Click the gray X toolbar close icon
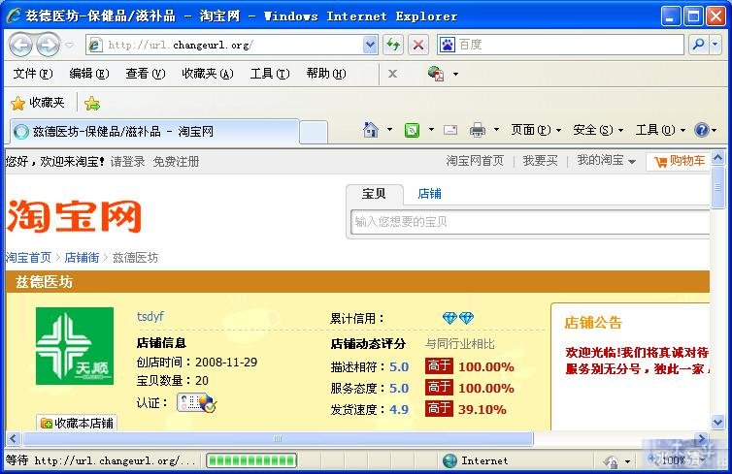This screenshot has width=732, height=474. (x=392, y=74)
